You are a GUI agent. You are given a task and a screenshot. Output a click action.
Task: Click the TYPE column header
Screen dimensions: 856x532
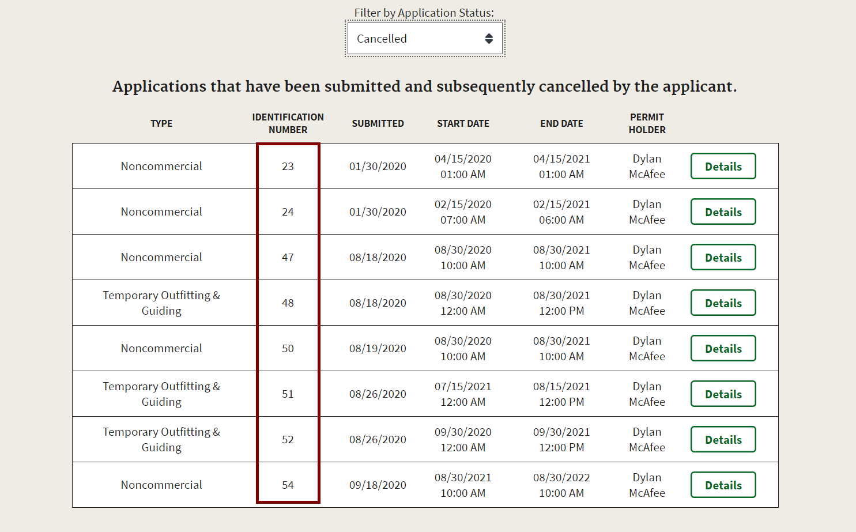click(161, 123)
